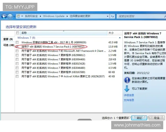This screenshot has height=132, width=166.
Task: Click the 取消 button
Action: click(157, 118)
